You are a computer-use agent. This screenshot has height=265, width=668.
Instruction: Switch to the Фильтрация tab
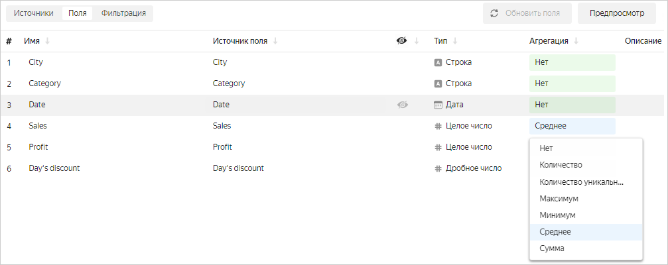pyautogui.click(x=123, y=13)
